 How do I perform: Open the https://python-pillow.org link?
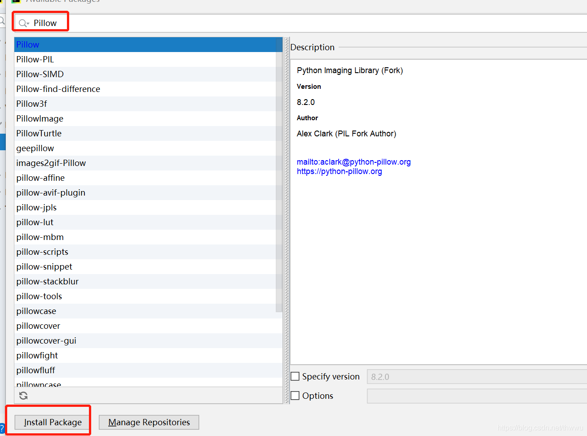[x=339, y=171]
